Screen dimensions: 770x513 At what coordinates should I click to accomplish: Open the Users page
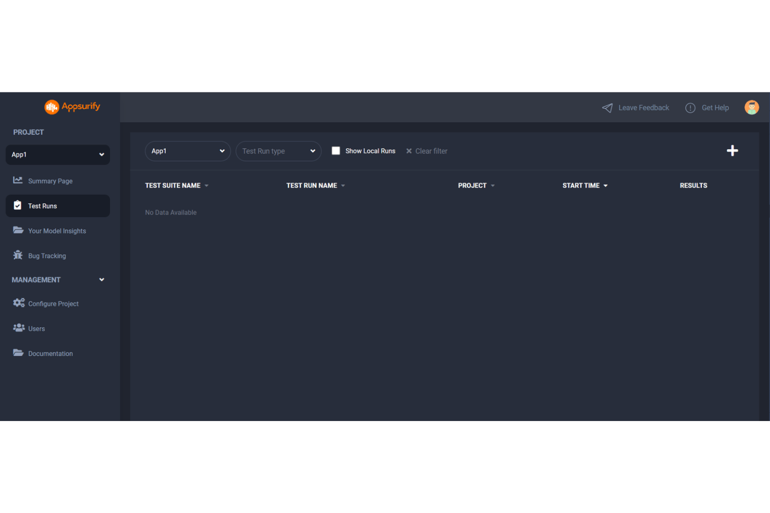(36, 328)
